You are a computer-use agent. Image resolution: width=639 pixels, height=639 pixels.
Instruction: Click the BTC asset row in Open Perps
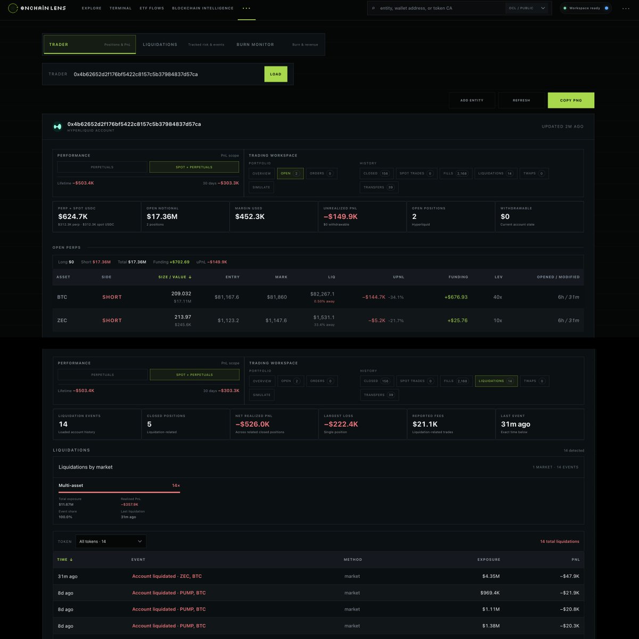(x=318, y=297)
